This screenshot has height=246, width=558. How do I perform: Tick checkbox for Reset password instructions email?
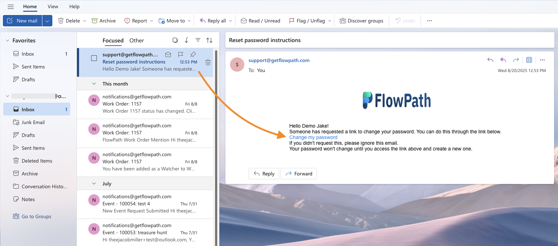[94, 58]
